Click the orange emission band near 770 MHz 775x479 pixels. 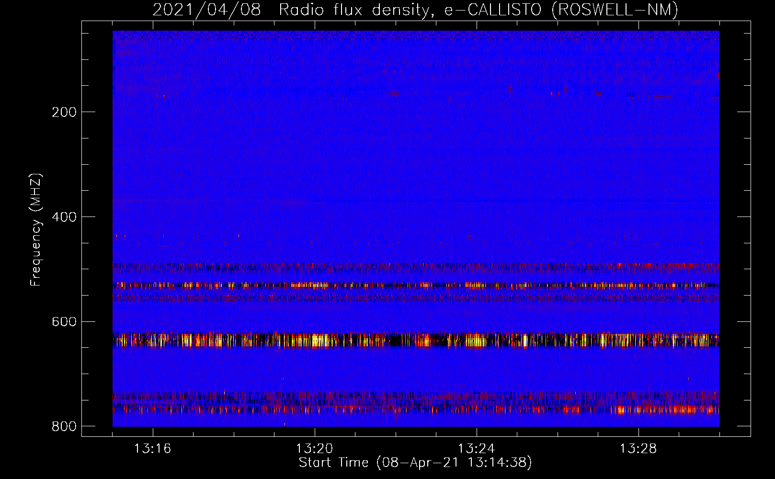(416, 410)
